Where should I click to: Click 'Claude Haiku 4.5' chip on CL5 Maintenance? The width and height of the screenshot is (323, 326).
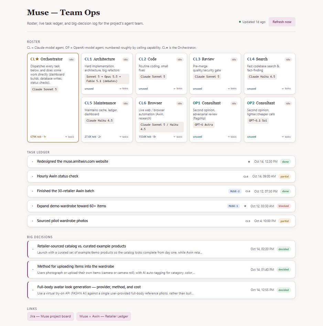(x=99, y=120)
